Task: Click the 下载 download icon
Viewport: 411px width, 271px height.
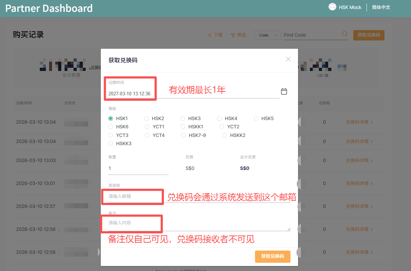Action: pyautogui.click(x=210, y=35)
